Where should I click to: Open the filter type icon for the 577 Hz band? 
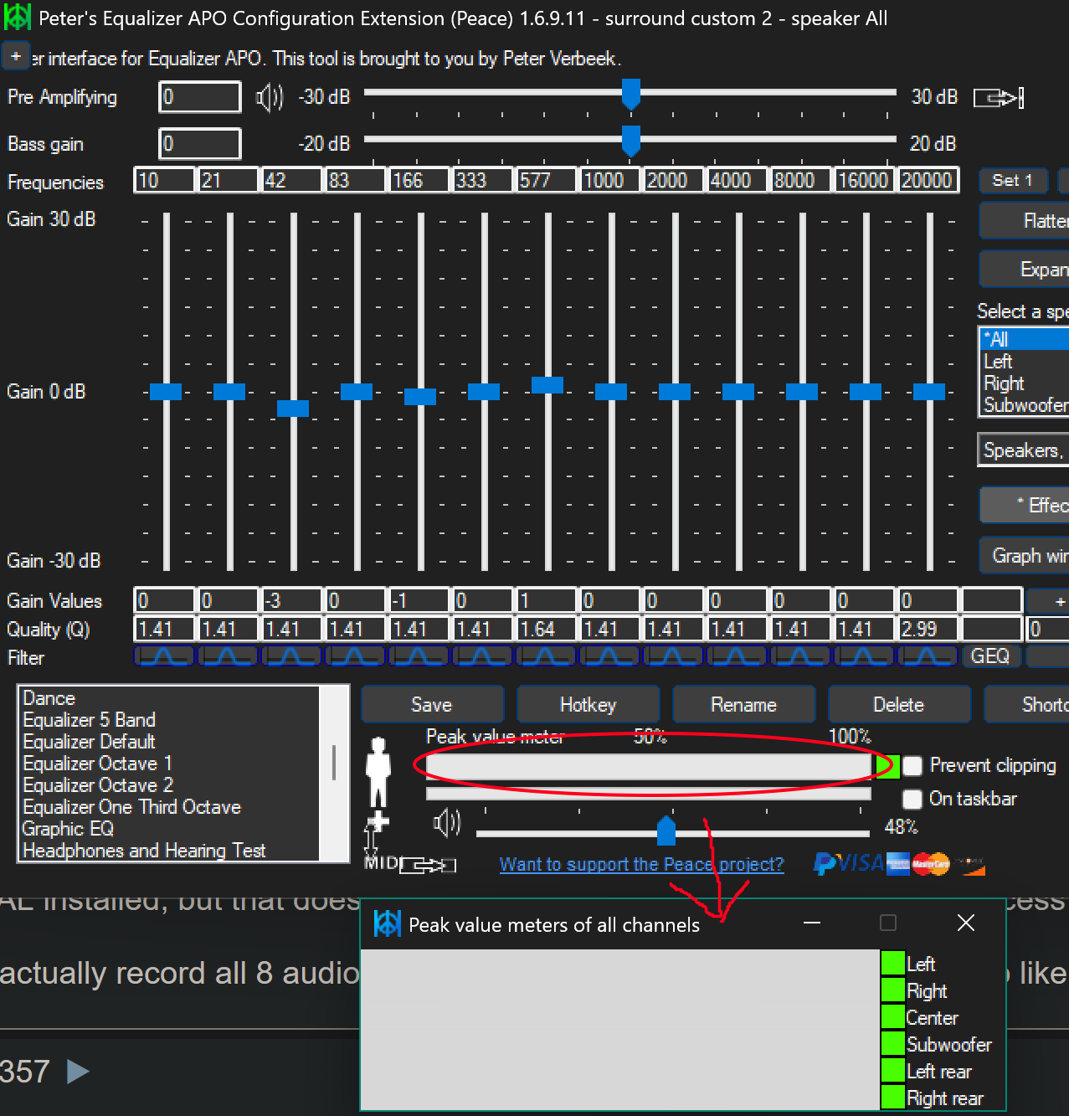(x=546, y=656)
